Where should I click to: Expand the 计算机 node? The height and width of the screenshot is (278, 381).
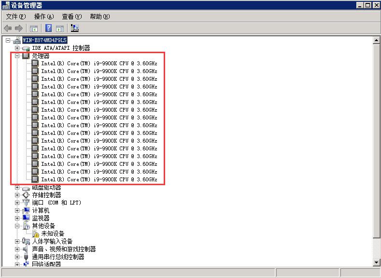click(x=17, y=210)
